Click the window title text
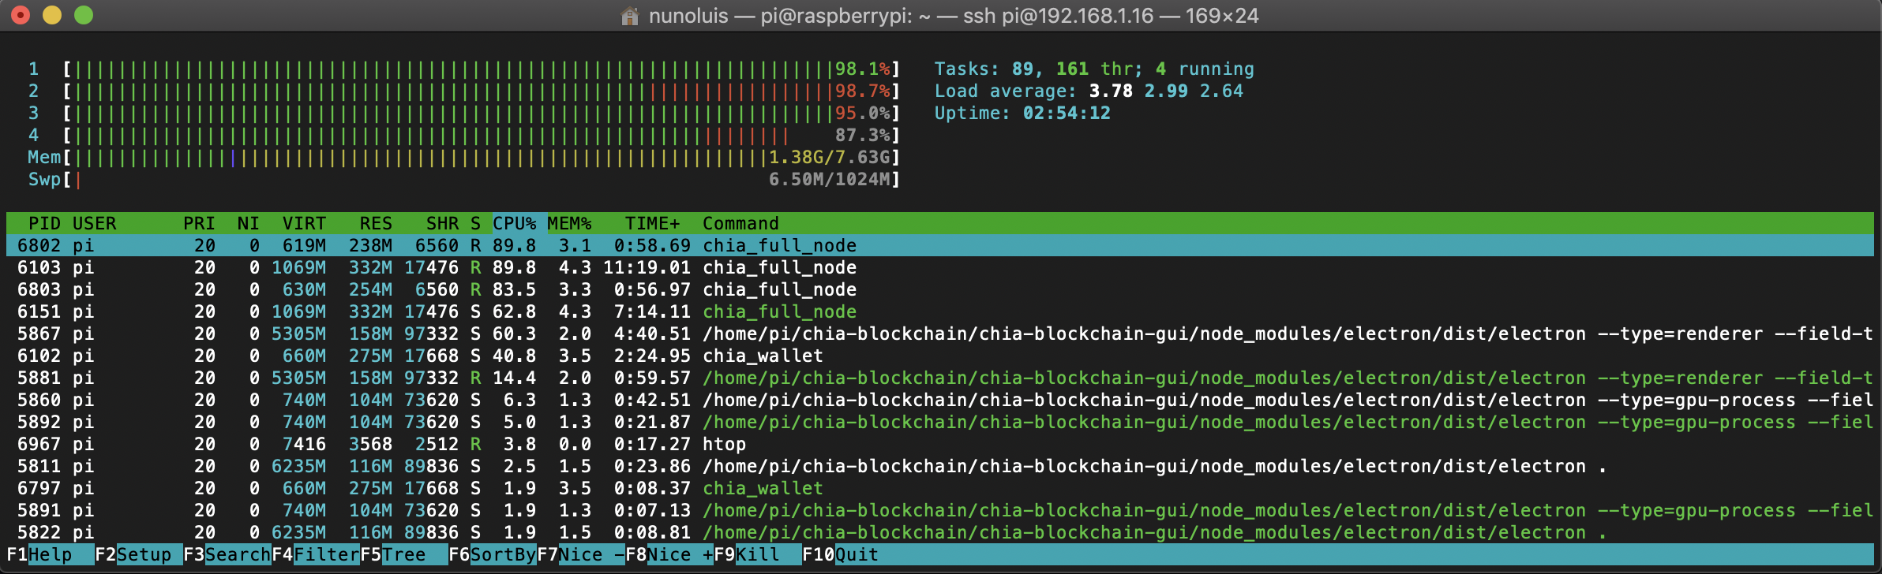 coord(954,16)
